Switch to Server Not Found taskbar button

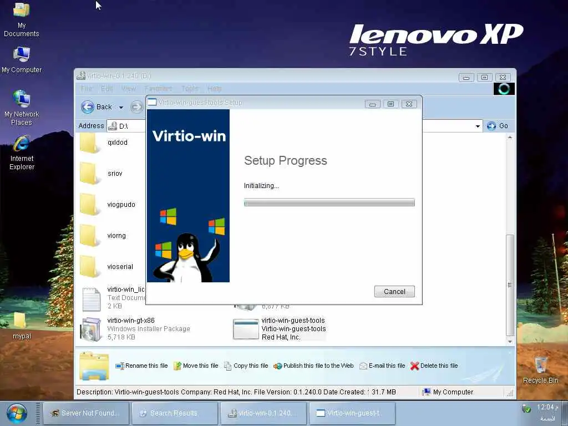tap(86, 413)
